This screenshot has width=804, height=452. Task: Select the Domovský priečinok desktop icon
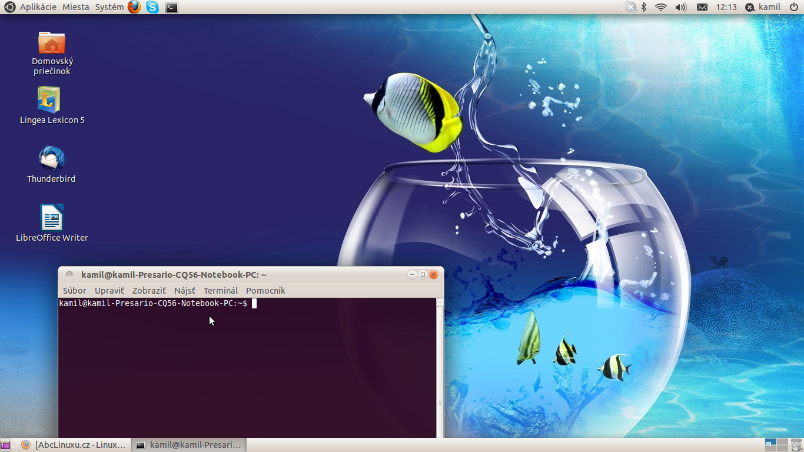(x=52, y=54)
